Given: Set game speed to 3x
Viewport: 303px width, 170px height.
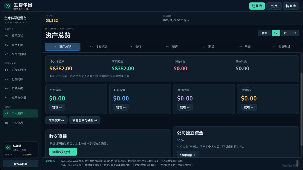Looking at the screenshot, I should point(294,33).
